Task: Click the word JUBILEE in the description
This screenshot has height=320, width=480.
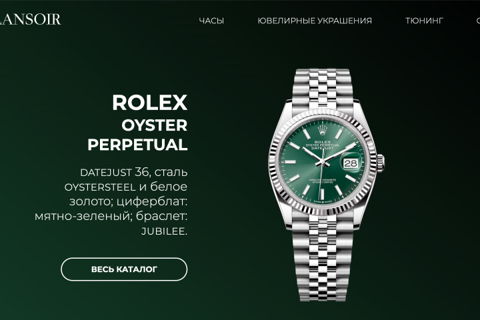Action: point(164,231)
